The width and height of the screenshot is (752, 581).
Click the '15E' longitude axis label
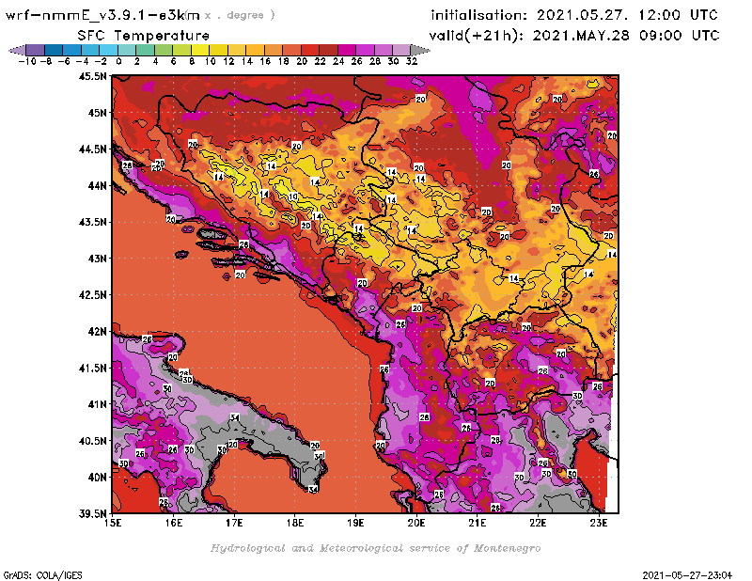(113, 523)
